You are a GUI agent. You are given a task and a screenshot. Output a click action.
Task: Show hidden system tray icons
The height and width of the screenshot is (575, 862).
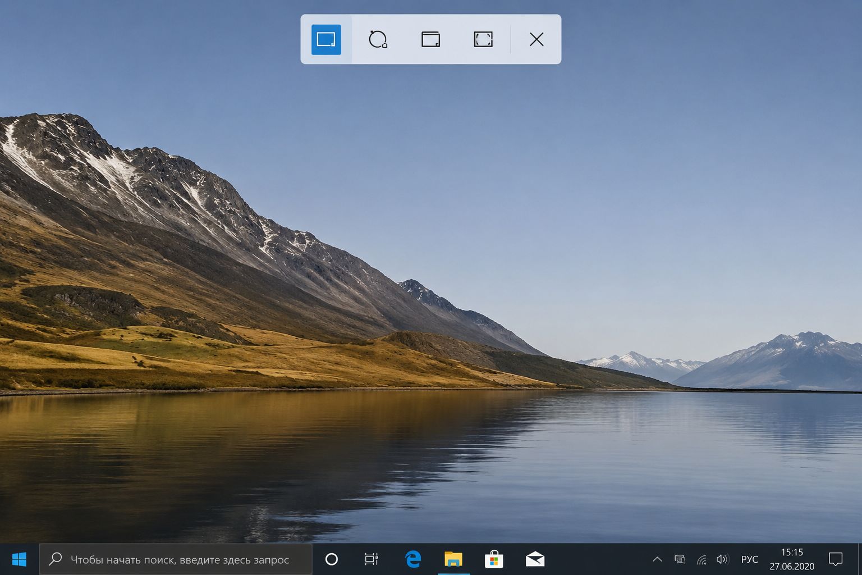pos(657,559)
